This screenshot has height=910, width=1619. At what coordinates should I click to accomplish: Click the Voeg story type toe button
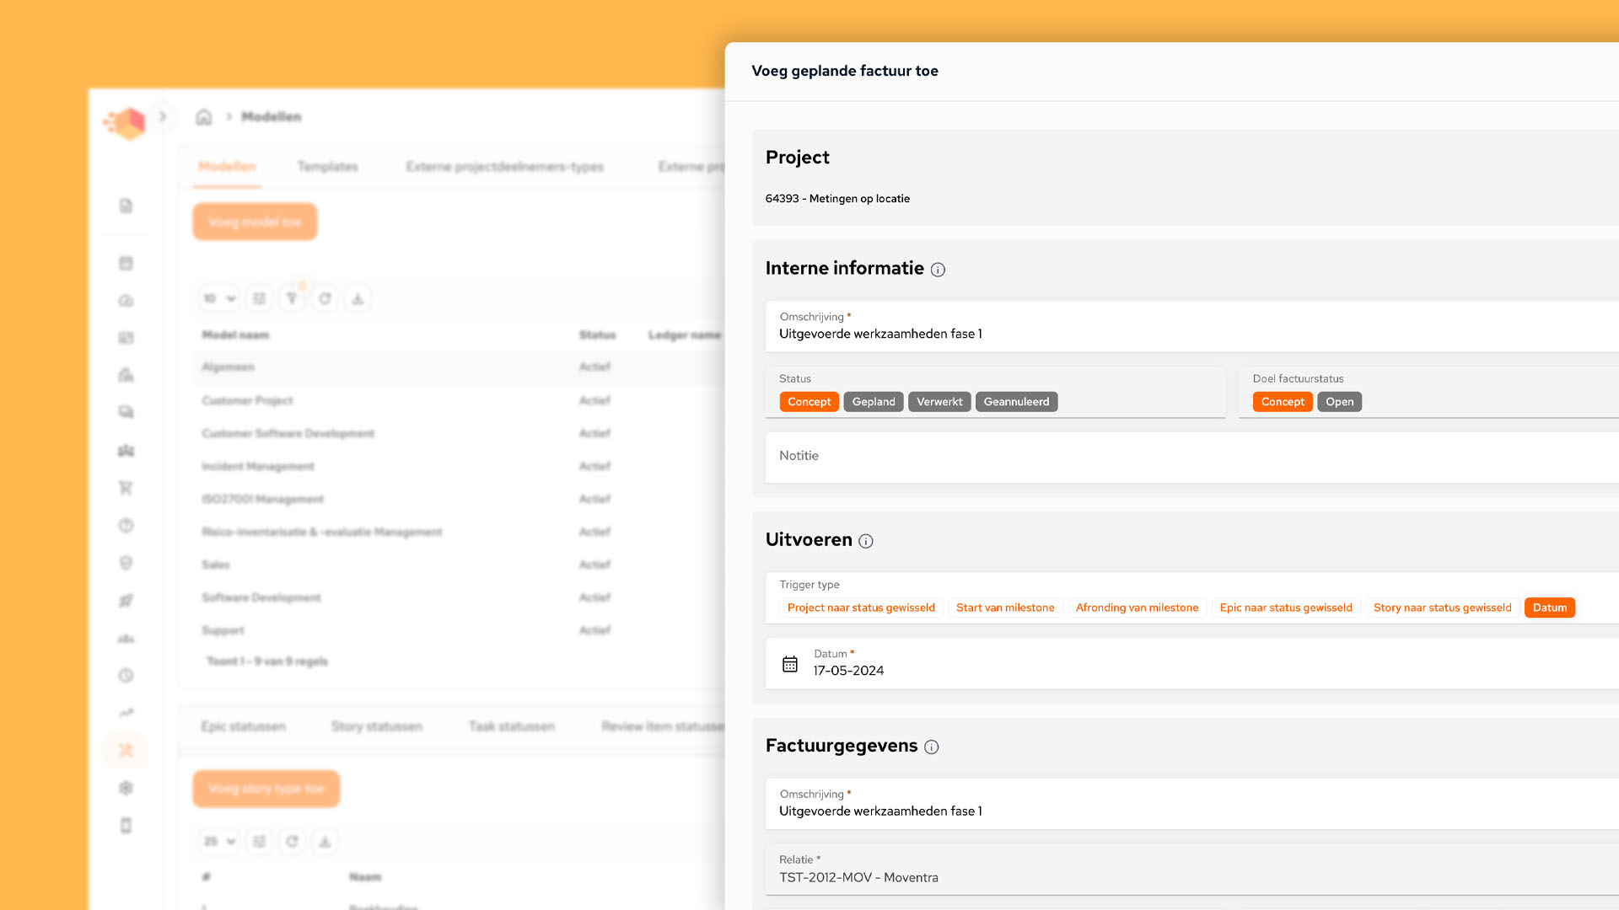click(x=266, y=789)
